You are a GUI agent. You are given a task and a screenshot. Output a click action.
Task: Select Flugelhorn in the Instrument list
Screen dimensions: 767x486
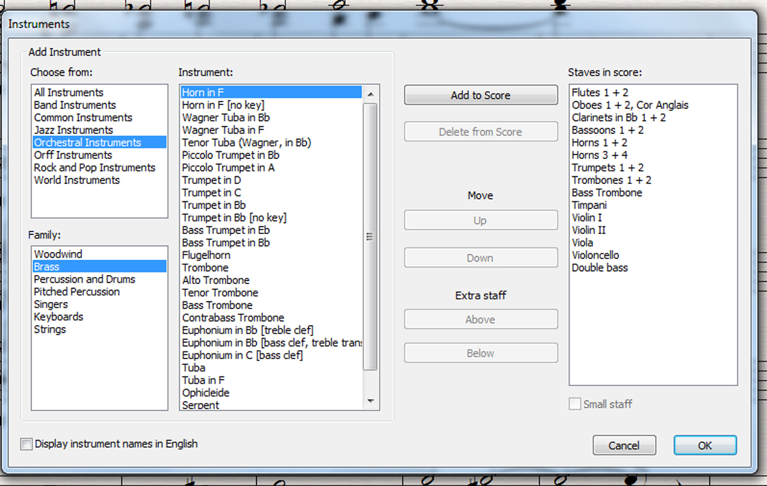point(206,255)
